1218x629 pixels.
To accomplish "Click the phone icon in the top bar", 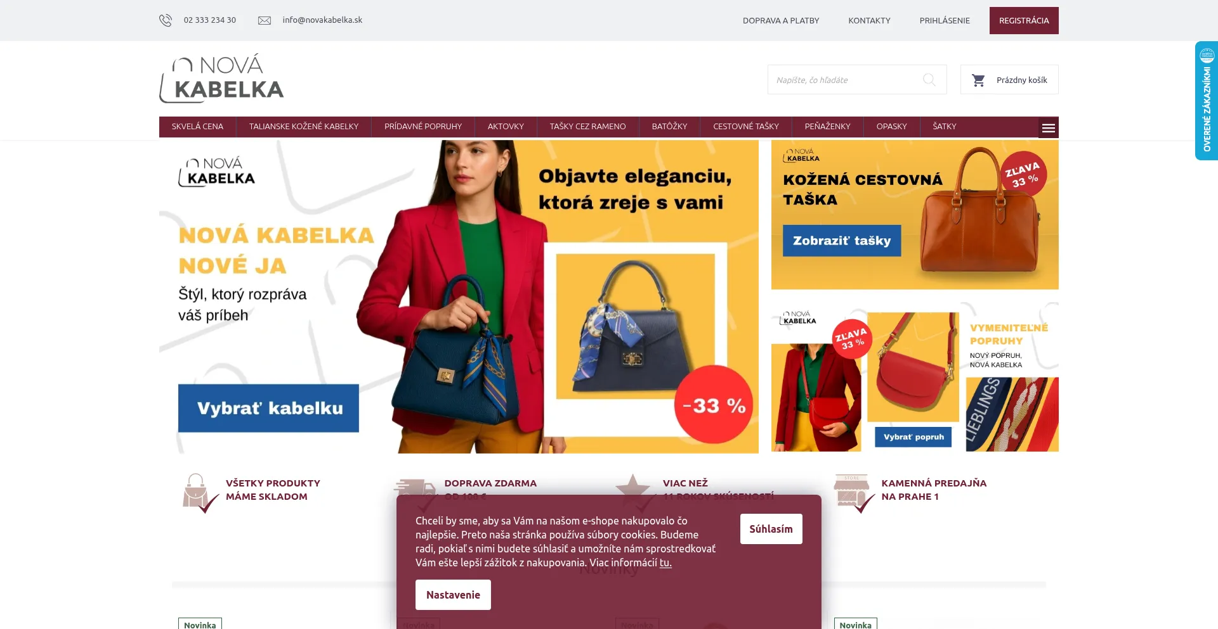I will pos(166,20).
